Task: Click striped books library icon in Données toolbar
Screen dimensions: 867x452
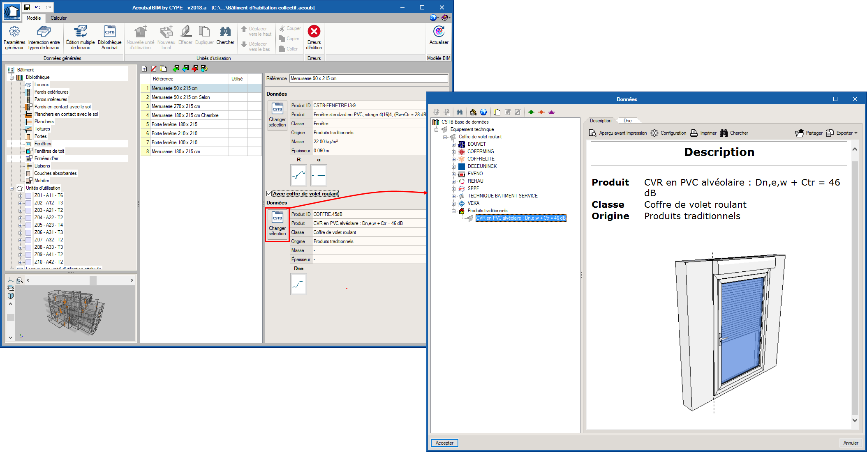Action: click(473, 112)
